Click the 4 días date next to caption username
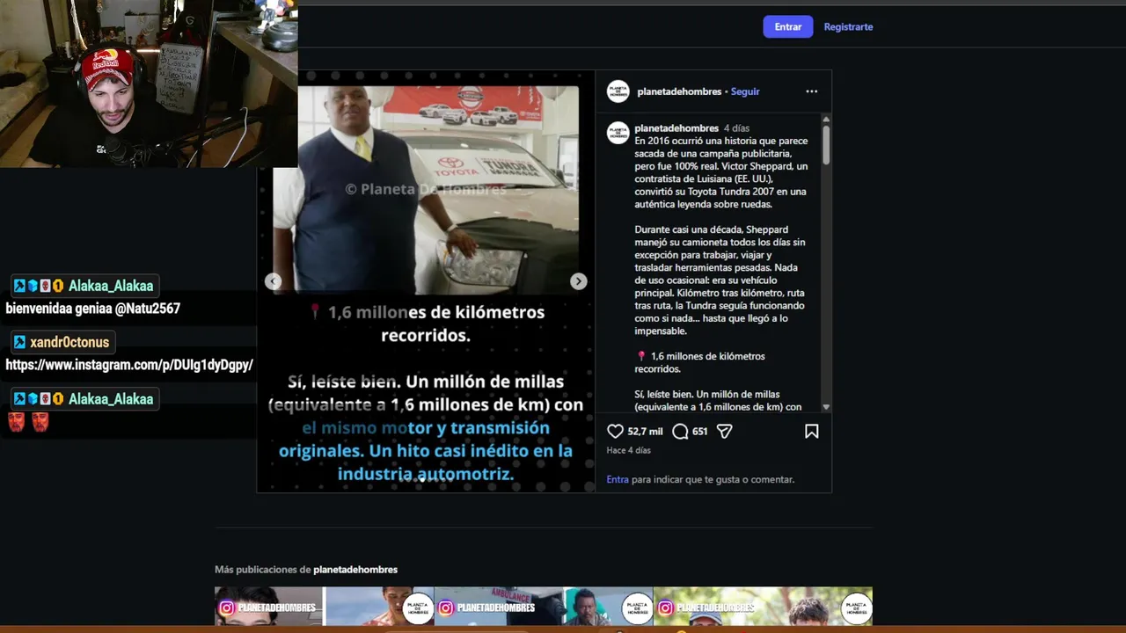 [736, 128]
